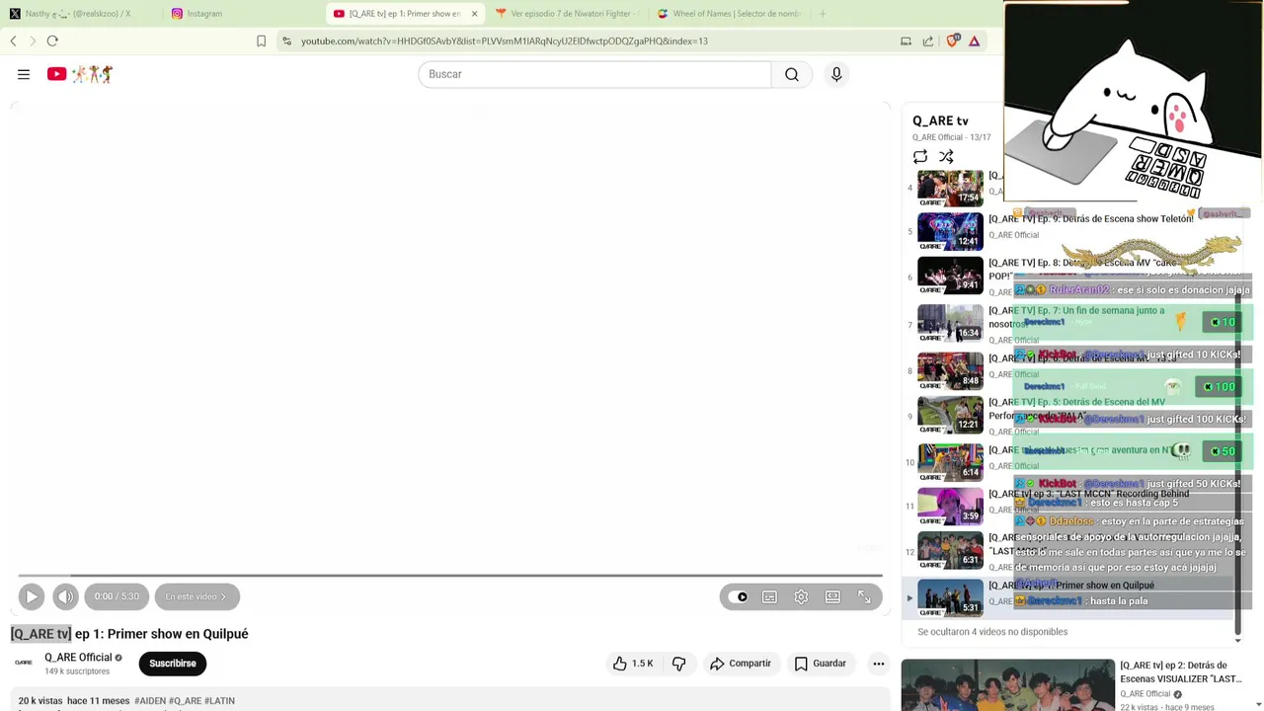Screen dimensions: 1264x711
Task: Open the 9:41 Ep. 8 thumbnail
Action: (x=950, y=276)
